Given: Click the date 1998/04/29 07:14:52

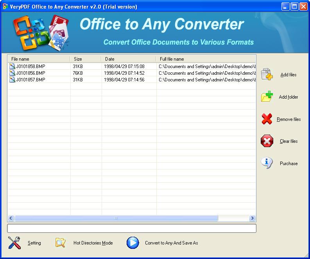Looking at the screenshot, I should 124,73.
